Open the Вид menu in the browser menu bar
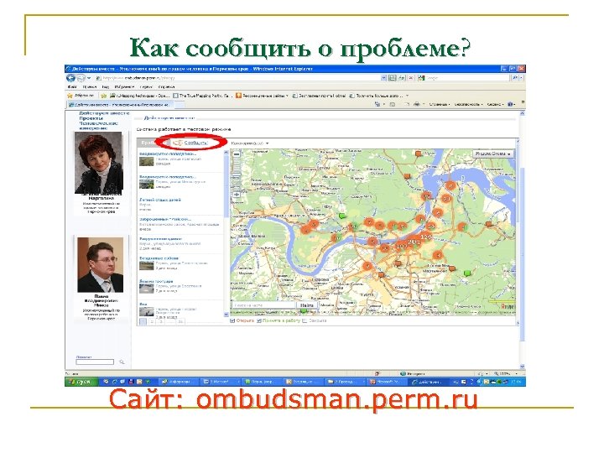This screenshot has height=453, width=604. click(106, 87)
